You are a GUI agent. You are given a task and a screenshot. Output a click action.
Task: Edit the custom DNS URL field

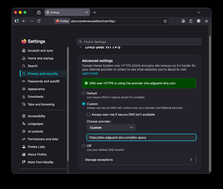click(141, 137)
